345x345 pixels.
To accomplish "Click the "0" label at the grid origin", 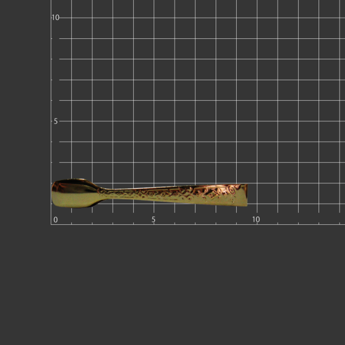I will (x=55, y=219).
